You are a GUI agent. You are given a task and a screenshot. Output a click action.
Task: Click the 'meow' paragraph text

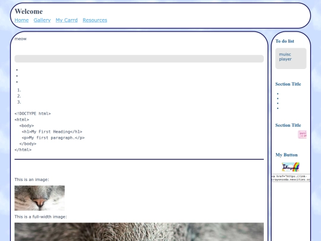[20, 39]
